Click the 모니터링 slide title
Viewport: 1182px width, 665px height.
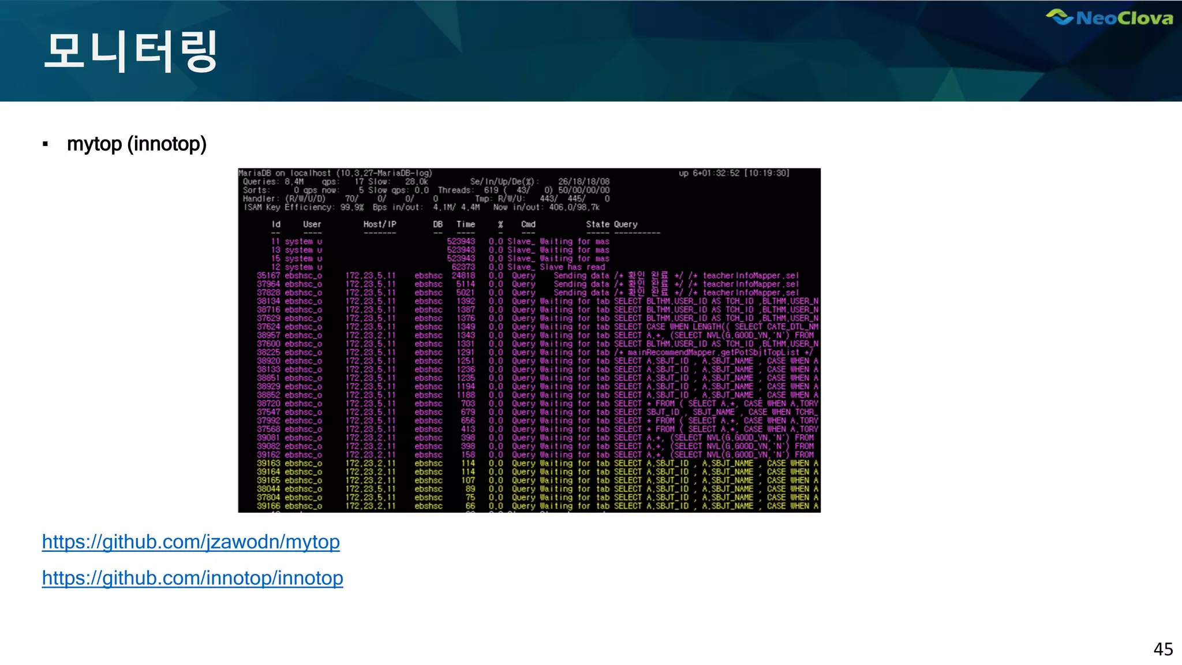(x=131, y=52)
